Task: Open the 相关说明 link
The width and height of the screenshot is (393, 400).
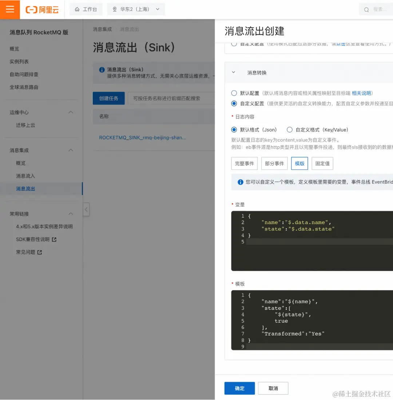Action: click(363, 93)
